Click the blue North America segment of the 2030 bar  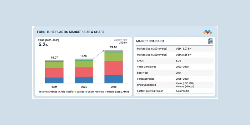point(113,79)
